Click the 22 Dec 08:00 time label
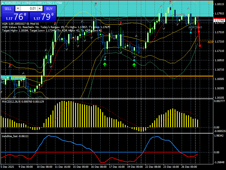This screenshot has width=226, height=170. tap(153, 167)
